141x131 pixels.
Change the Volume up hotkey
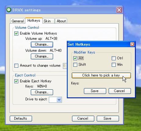[x=42, y=44]
